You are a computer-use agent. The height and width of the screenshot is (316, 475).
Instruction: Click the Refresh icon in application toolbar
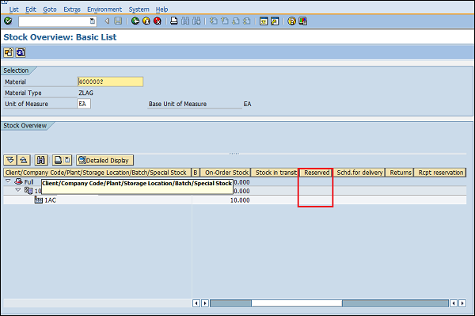[x=21, y=53]
